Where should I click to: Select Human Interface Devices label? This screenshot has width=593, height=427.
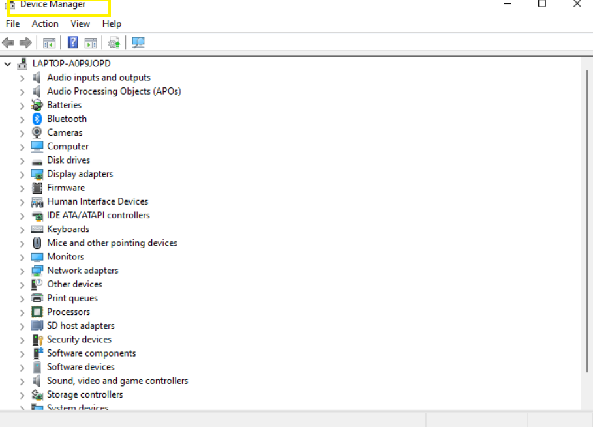(98, 201)
